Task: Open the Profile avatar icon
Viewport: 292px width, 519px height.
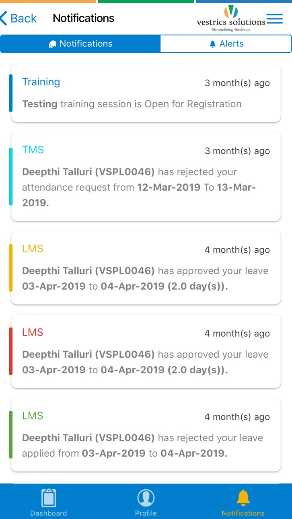Action: point(146,498)
